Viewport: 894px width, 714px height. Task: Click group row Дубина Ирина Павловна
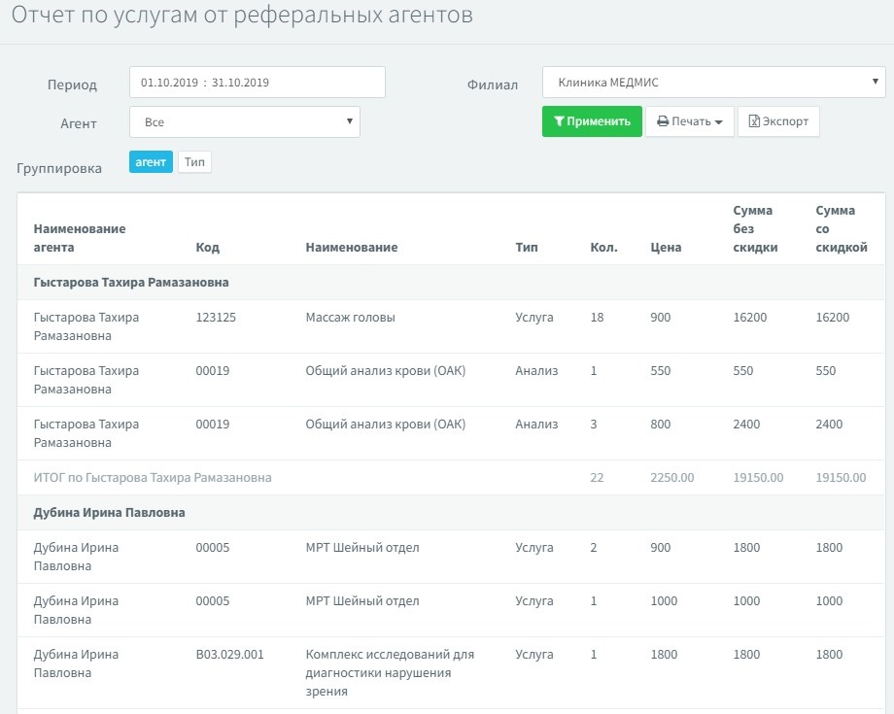tap(451, 512)
